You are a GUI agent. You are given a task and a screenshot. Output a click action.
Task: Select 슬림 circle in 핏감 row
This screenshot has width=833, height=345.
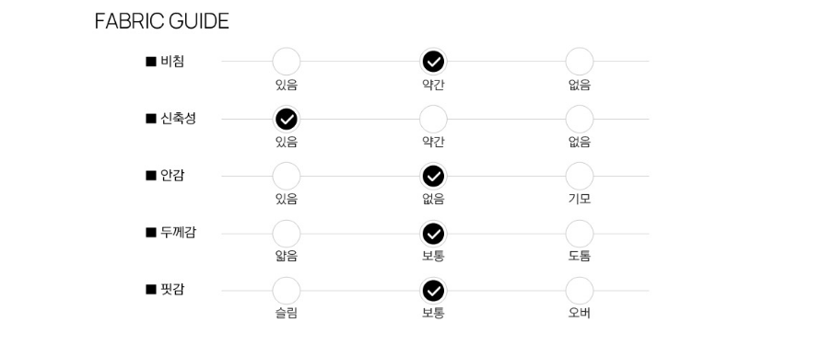pyautogui.click(x=287, y=291)
